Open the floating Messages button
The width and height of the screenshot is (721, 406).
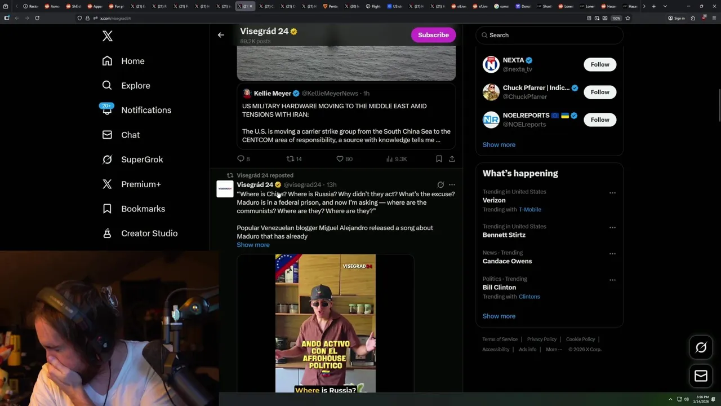coord(701,376)
